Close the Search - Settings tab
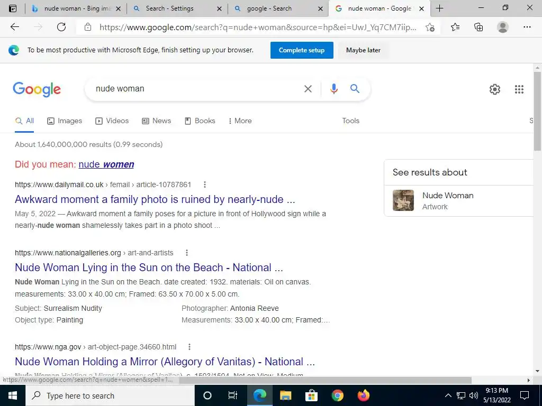Image resolution: width=542 pixels, height=406 pixels. coord(219,8)
